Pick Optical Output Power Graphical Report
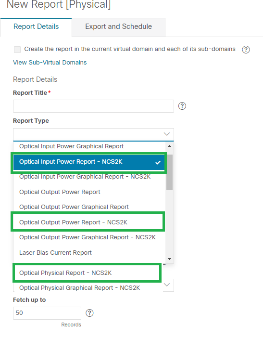This screenshot has height=338, width=263. point(74,207)
